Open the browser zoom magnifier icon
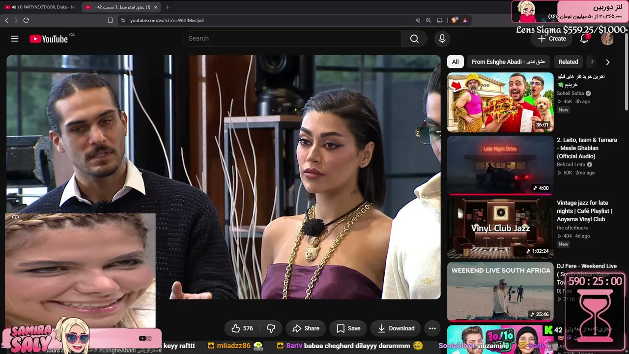This screenshot has width=629, height=354. [x=429, y=20]
